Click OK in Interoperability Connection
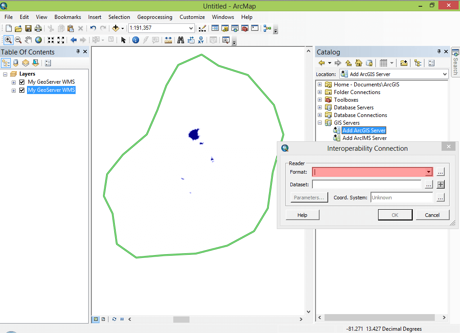460x333 pixels. (x=395, y=215)
